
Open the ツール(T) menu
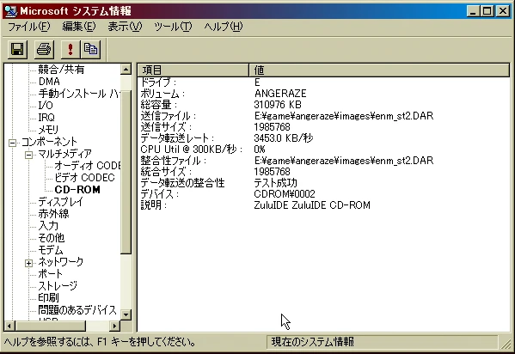tap(173, 27)
